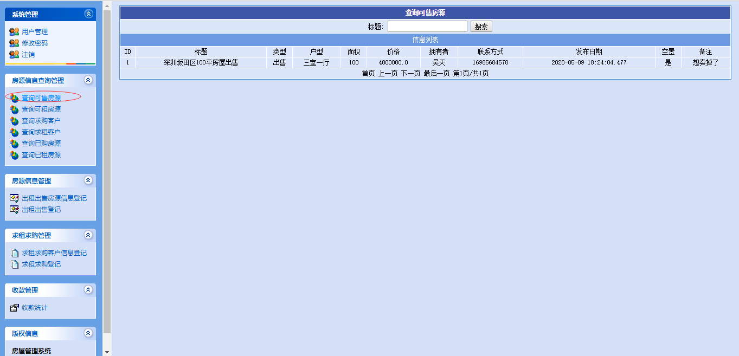The image size is (739, 356).
Task: Select listing title 深圳坂田区100平房屋出售
Action: [201, 62]
